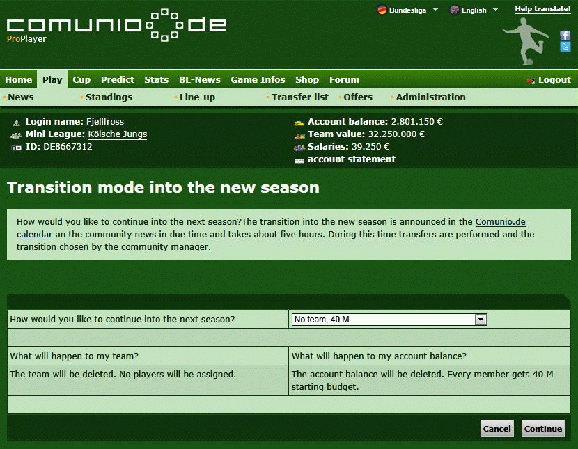Click the account statement icon
578x449 pixels.
[299, 160]
